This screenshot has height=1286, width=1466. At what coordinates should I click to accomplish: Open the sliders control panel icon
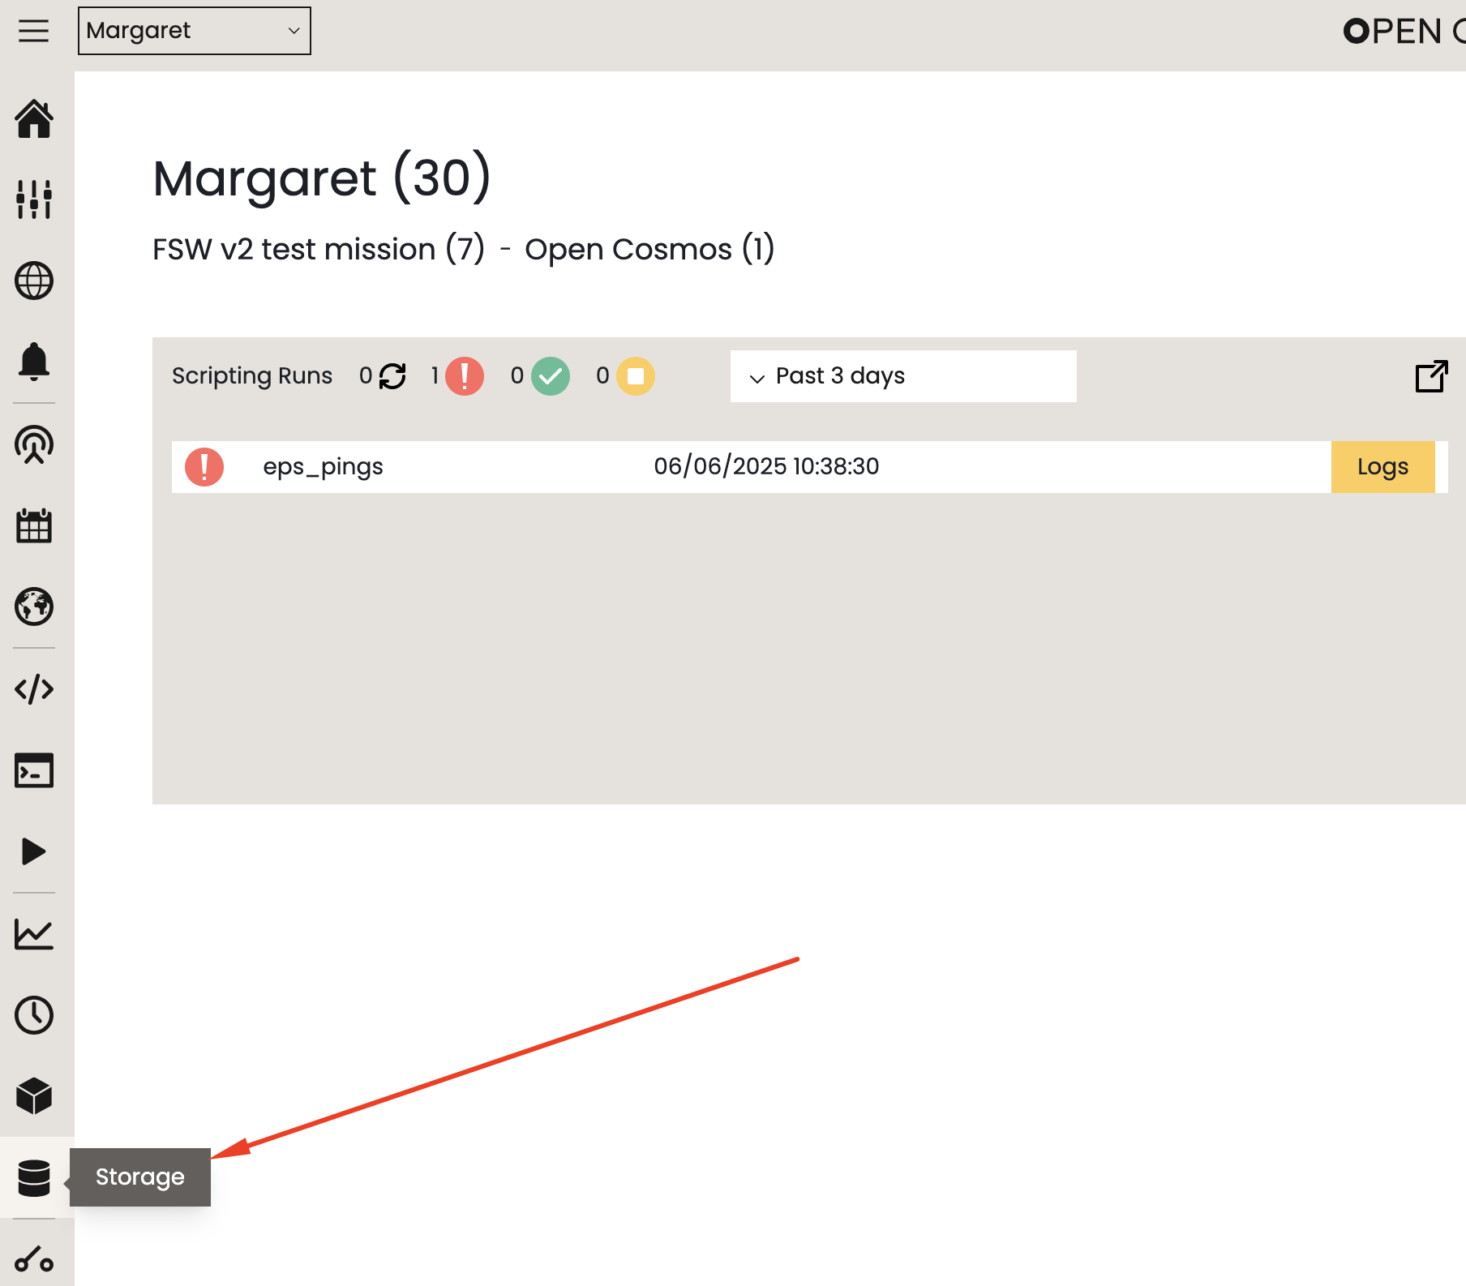34,199
